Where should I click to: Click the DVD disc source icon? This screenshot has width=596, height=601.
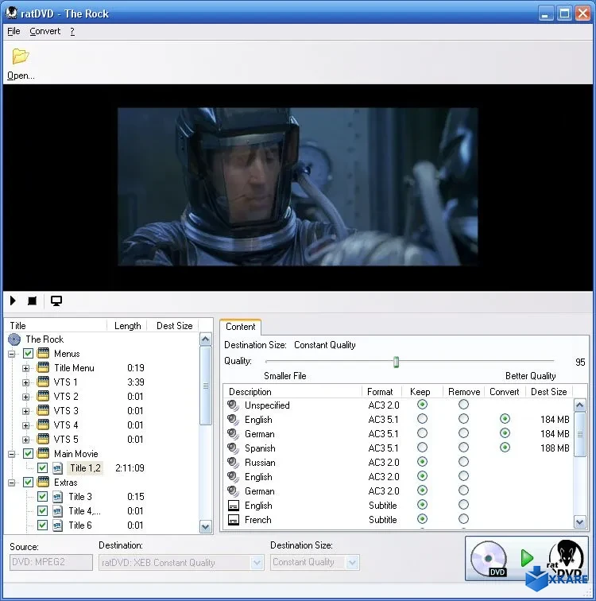click(489, 558)
